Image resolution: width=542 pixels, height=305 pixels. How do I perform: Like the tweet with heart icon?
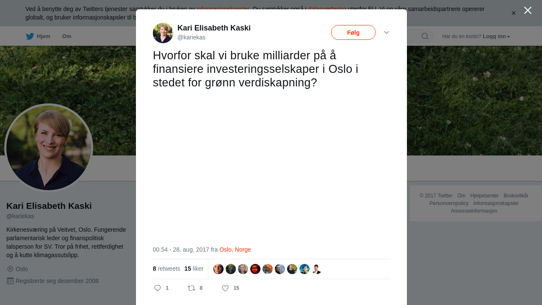(225, 288)
